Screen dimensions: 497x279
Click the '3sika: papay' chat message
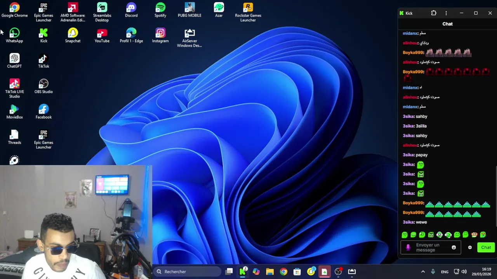click(415, 155)
